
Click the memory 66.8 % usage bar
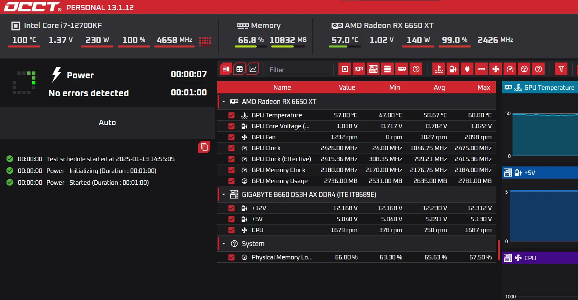click(x=251, y=47)
